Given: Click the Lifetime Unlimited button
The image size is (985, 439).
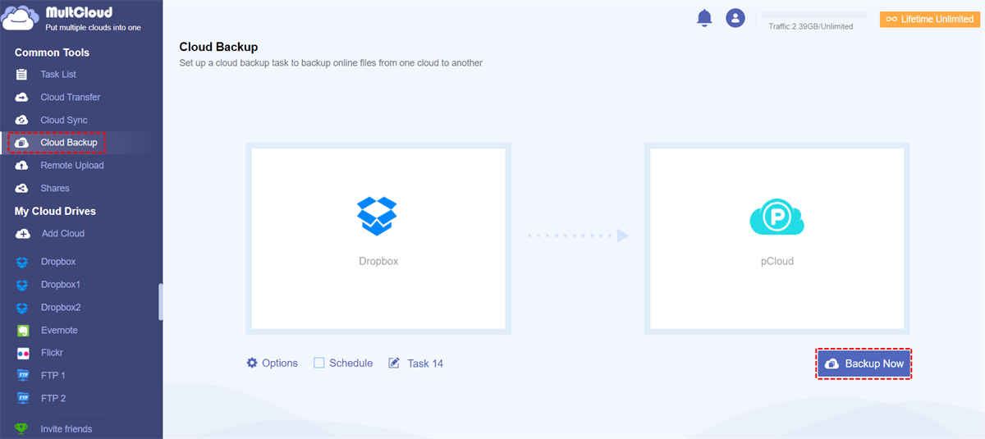Looking at the screenshot, I should coord(928,20).
